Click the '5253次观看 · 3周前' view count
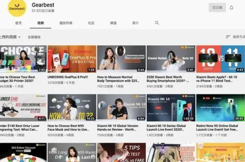The width and height of the screenshot is (245, 162). point(61,135)
